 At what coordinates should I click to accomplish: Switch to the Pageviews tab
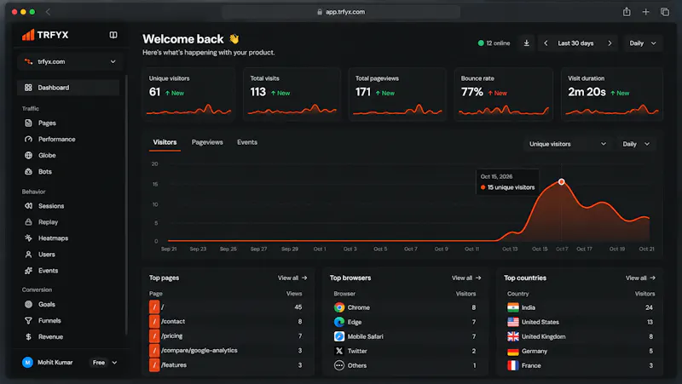tap(207, 142)
